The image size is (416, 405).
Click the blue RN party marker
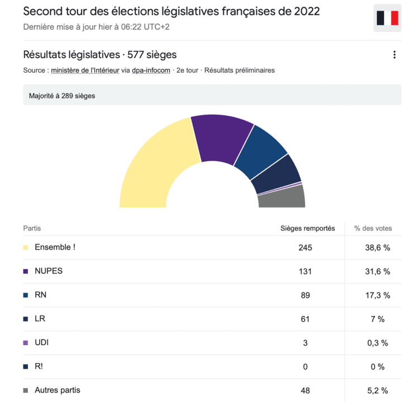point(26,295)
